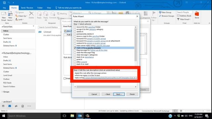Click Browse Groups in ribbon

tap(167, 16)
